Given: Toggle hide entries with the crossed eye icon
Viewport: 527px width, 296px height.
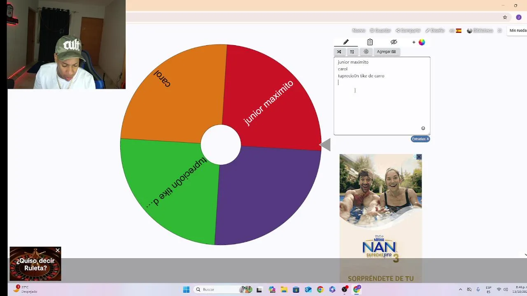Looking at the screenshot, I should click(x=394, y=42).
